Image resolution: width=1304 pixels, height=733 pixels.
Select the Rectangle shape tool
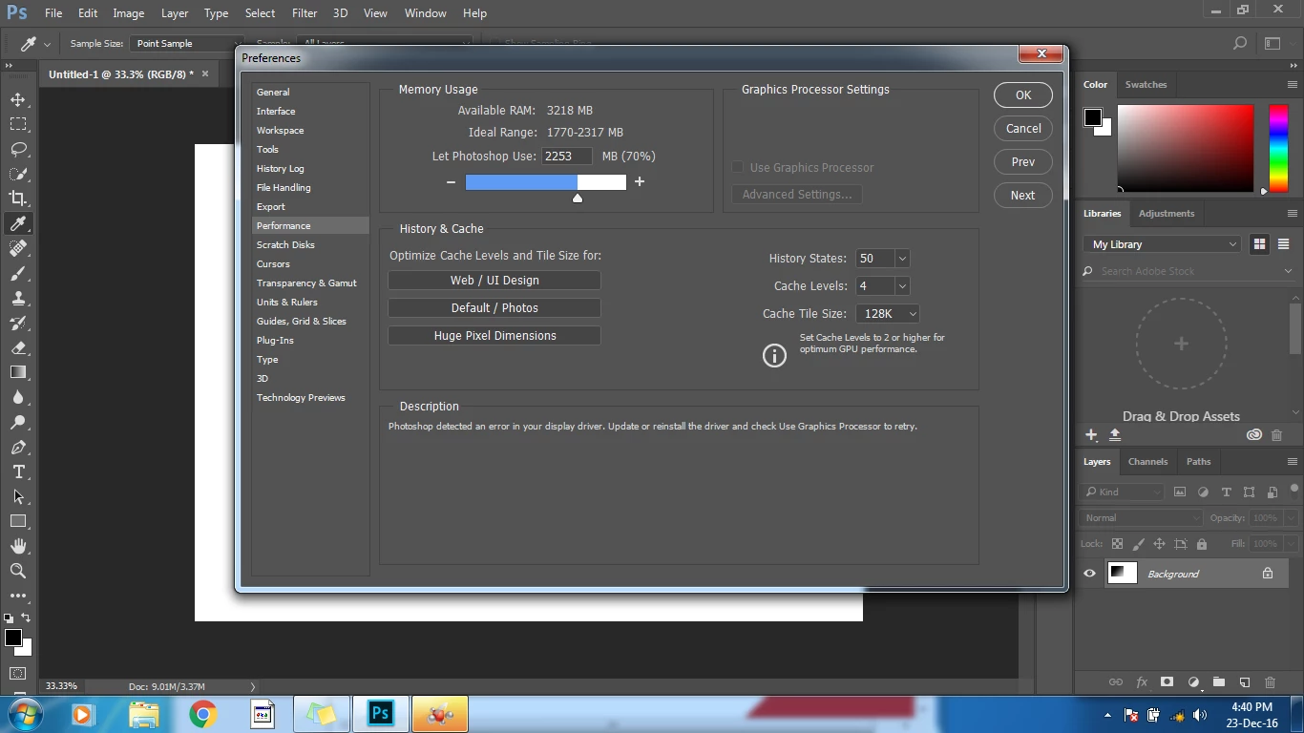(18, 521)
